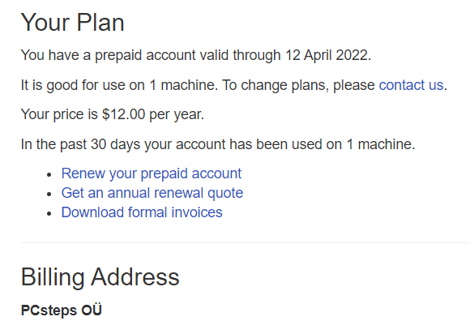470x321 pixels.
Task: Open the Renew your prepaid account link
Action: tap(152, 173)
